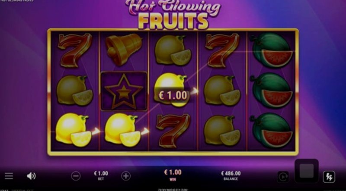The width and height of the screenshot is (346, 191).
Task: Click the €1.00 bet amount
Action: tap(101, 173)
